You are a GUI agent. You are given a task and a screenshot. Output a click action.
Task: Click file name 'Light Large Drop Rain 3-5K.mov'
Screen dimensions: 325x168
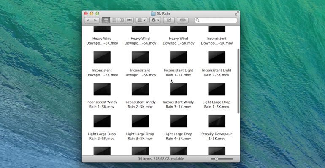[x=140, y=136]
